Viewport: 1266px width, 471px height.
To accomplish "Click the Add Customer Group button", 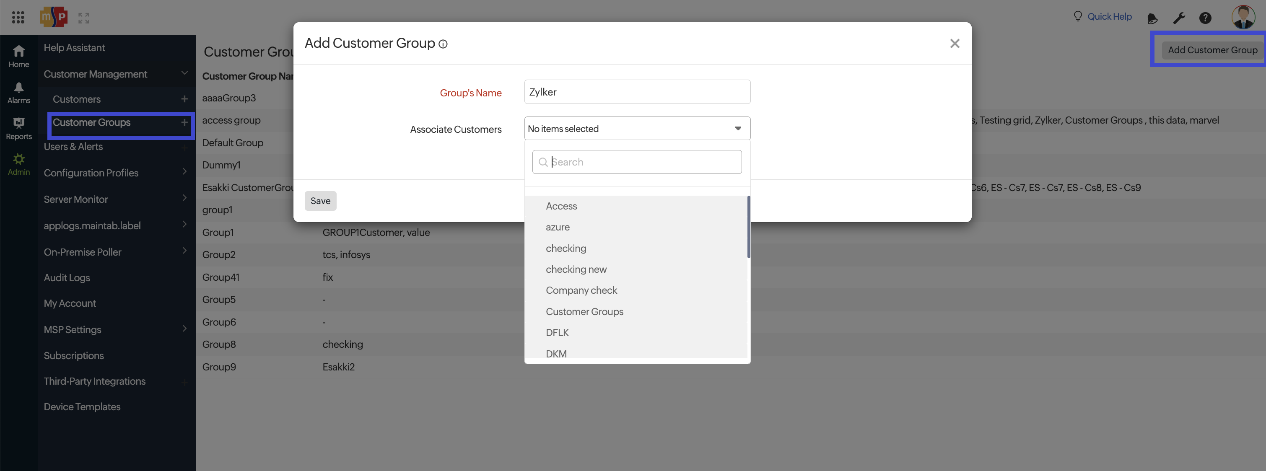I will [1212, 49].
